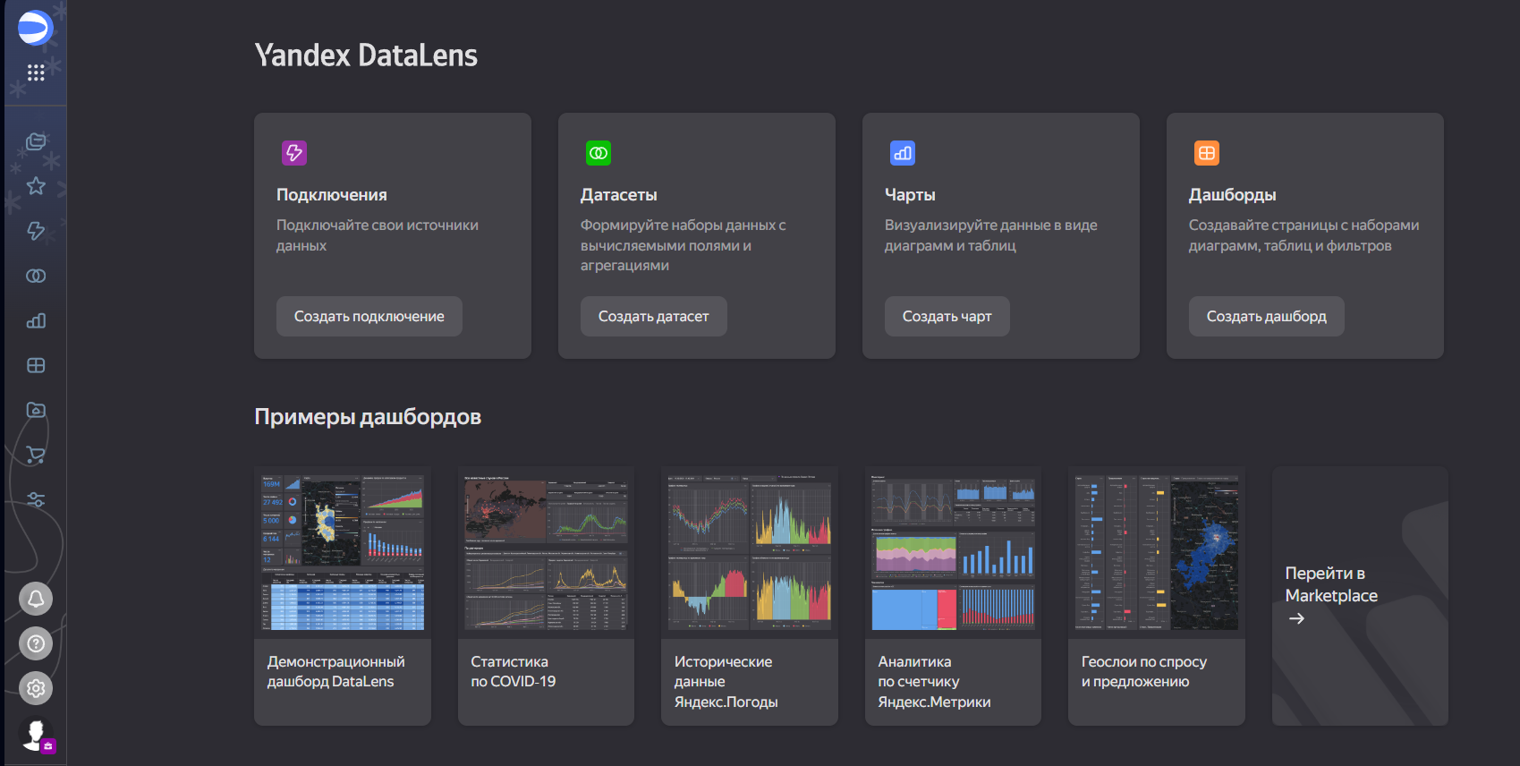The height and width of the screenshot is (766, 1520).
Task: Open notifications bell icon
Action: tap(36, 599)
